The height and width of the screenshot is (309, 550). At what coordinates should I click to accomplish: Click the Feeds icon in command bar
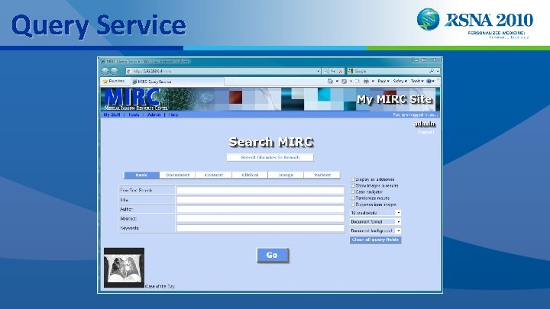coord(344,82)
